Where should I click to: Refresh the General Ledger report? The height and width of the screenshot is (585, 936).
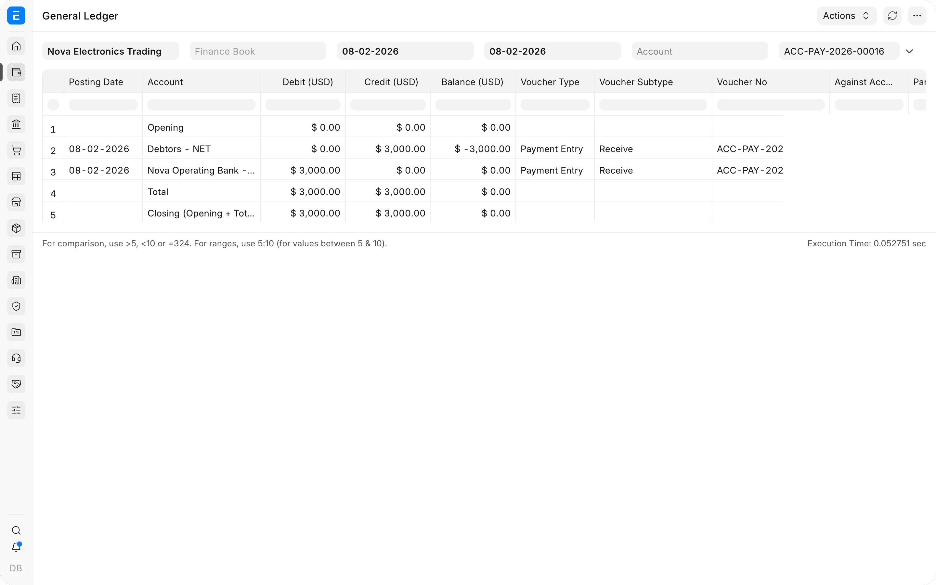tap(892, 16)
